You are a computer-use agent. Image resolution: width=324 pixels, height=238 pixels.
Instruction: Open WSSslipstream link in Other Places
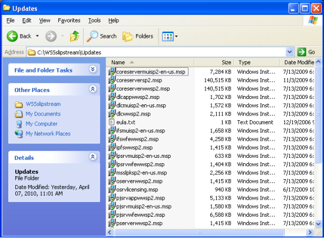pyautogui.click(x=43, y=104)
